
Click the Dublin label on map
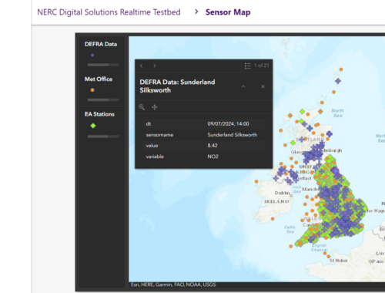pyautogui.click(x=282, y=193)
